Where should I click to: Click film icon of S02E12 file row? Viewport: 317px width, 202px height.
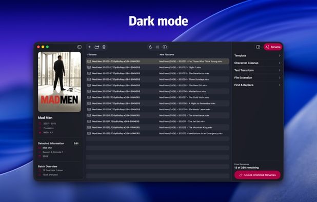[89, 128]
